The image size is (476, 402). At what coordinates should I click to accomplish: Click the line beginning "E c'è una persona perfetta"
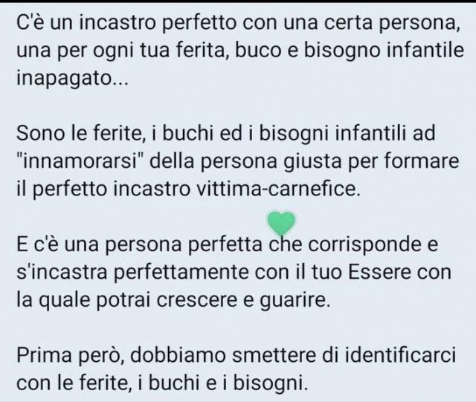(x=227, y=244)
